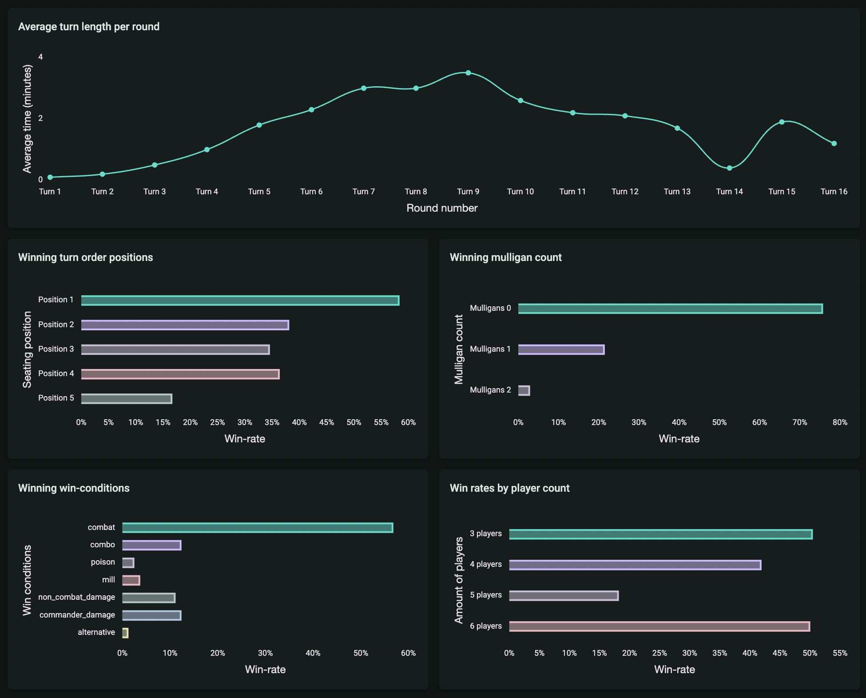This screenshot has height=698, width=866.
Task: Click the Position 4 pink bar
Action: click(180, 374)
